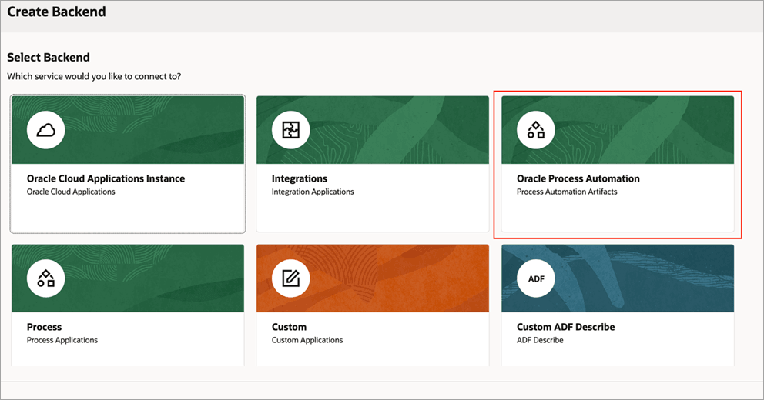Click the 'Select Backend' section heading
The width and height of the screenshot is (764, 400).
49,58
